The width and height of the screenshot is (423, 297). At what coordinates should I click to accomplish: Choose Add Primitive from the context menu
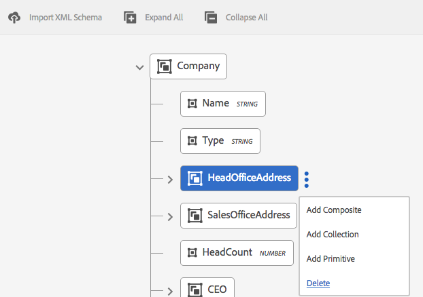pyautogui.click(x=331, y=259)
